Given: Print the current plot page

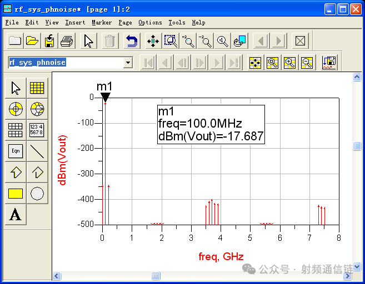Looking at the screenshot, I should (x=67, y=41).
